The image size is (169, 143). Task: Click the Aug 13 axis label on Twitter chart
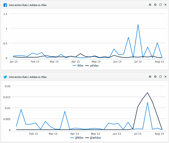point(159,134)
